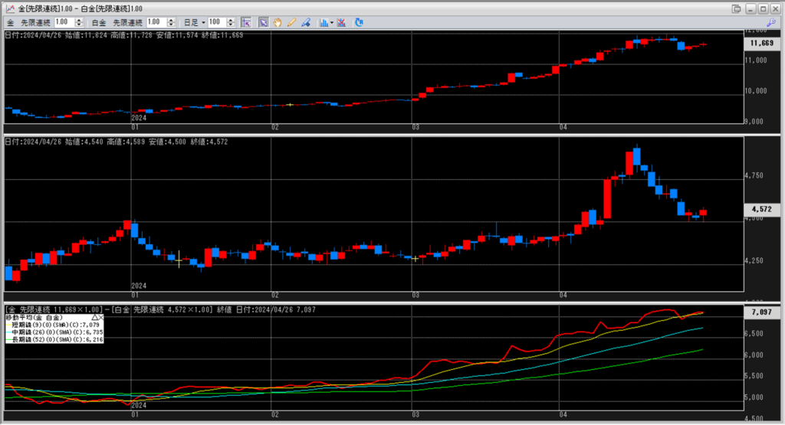
Task: Adjust the 金 ratio spinner arrows
Action: pos(80,22)
